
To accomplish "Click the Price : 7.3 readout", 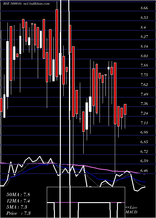I will (18, 213).
